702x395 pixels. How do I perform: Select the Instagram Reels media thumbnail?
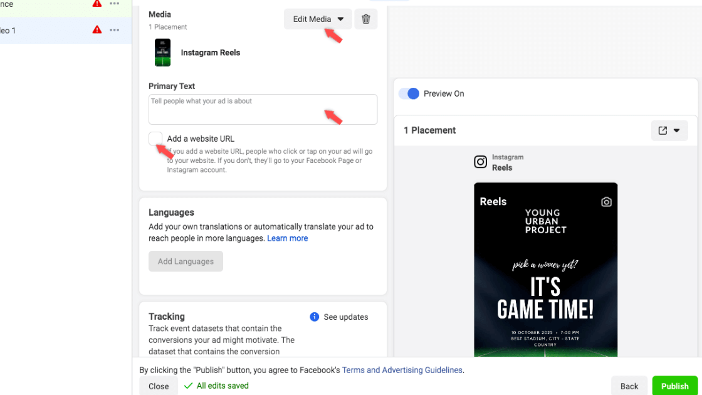(x=162, y=53)
